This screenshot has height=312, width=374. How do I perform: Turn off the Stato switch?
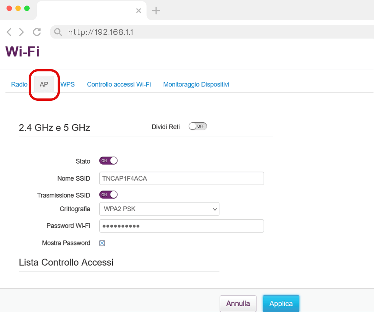pos(108,161)
